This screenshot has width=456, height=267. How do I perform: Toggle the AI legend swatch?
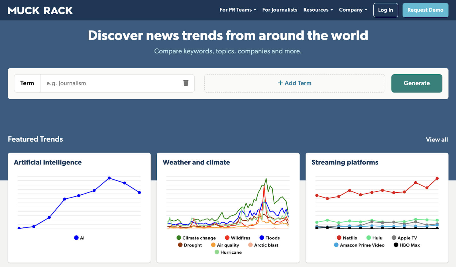[76, 238]
